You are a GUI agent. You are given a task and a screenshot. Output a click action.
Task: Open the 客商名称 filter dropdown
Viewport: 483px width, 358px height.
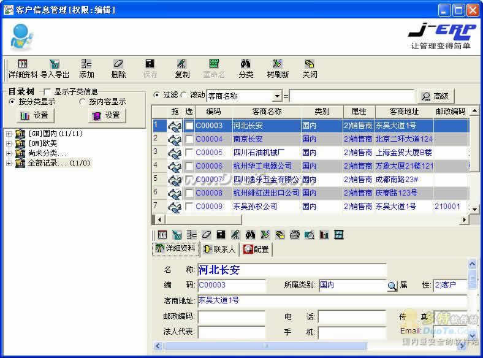tap(277, 96)
